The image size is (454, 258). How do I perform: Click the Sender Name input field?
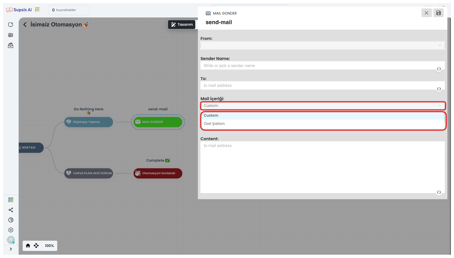322,66
